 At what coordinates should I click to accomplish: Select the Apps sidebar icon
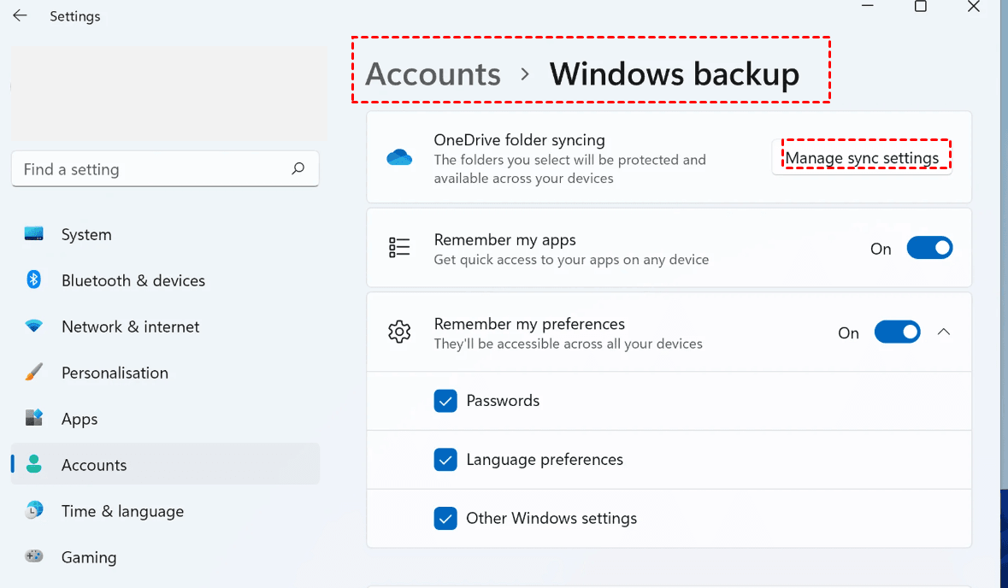(34, 418)
